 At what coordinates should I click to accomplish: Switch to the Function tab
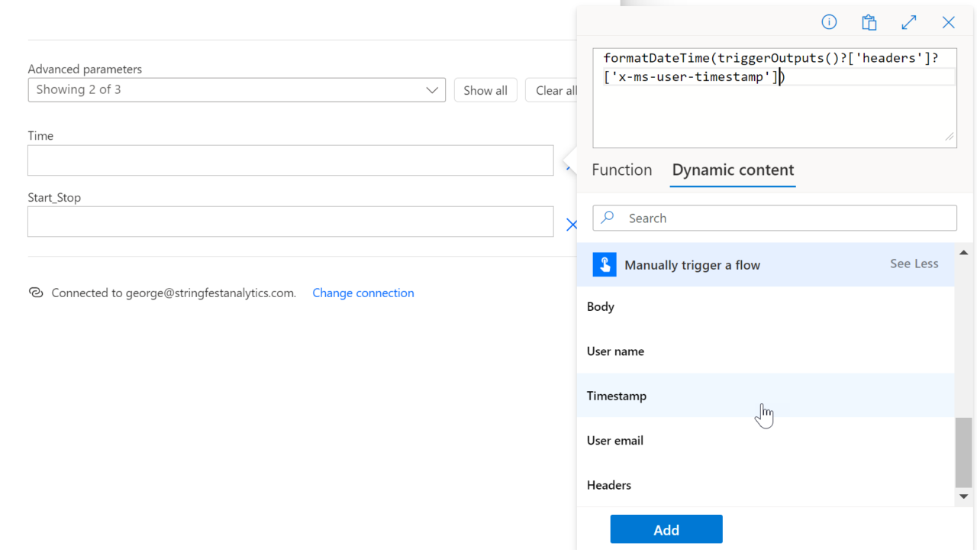click(x=621, y=170)
